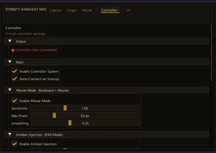This screenshot has height=153, width=216.
Task: Click the Basic section header label
Action: 20,62
